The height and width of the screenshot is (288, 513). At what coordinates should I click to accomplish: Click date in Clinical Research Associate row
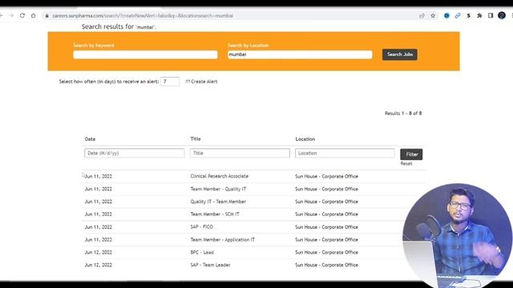(98, 176)
